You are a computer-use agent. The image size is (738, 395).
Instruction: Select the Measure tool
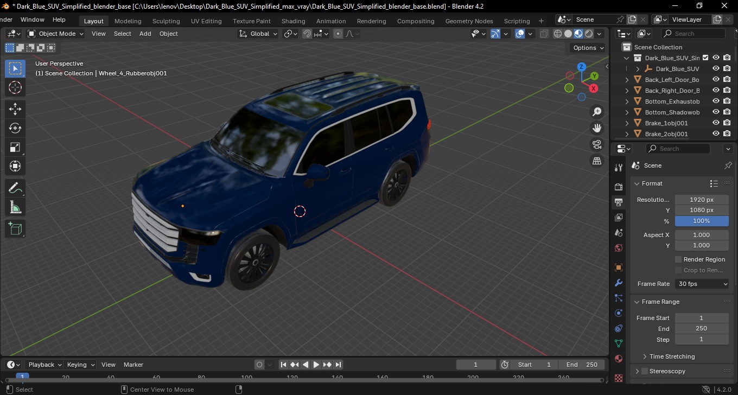15,207
